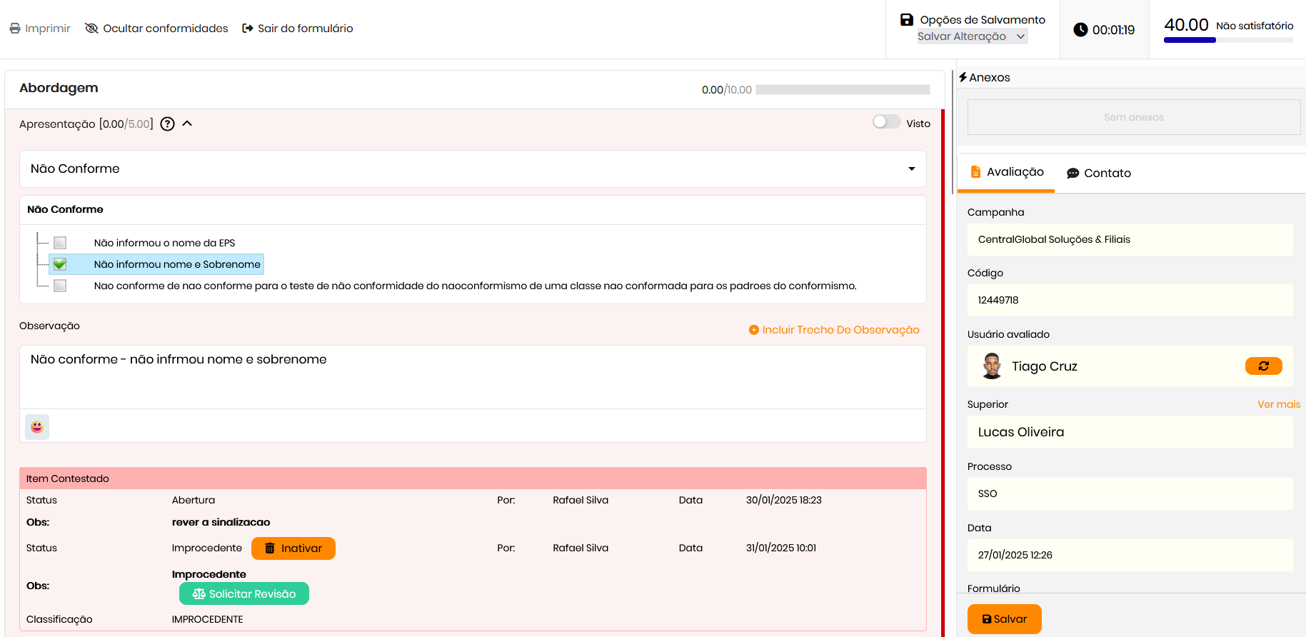The width and height of the screenshot is (1306, 637).
Task: Click the printer Imprimir icon
Action: pyautogui.click(x=15, y=29)
